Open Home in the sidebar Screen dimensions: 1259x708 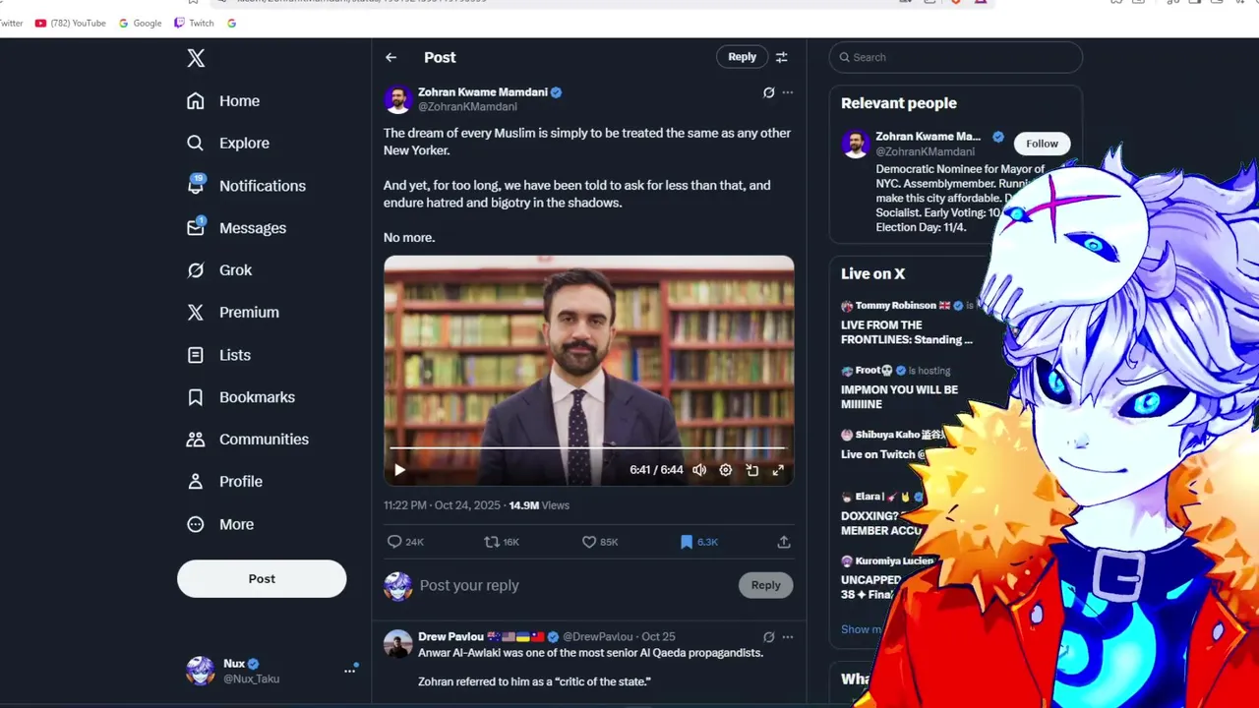(223, 100)
